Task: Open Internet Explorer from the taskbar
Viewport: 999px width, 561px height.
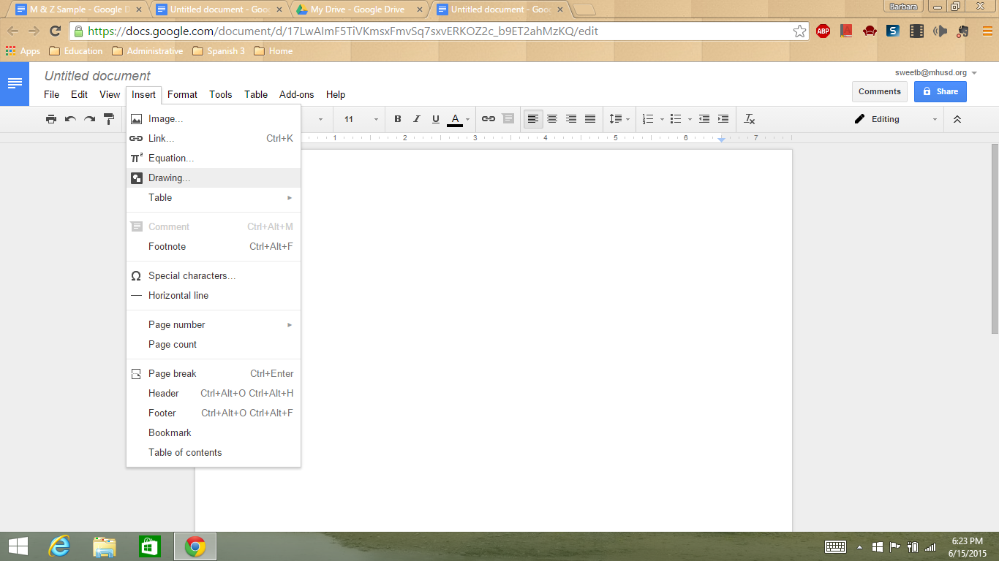Action: 59,546
